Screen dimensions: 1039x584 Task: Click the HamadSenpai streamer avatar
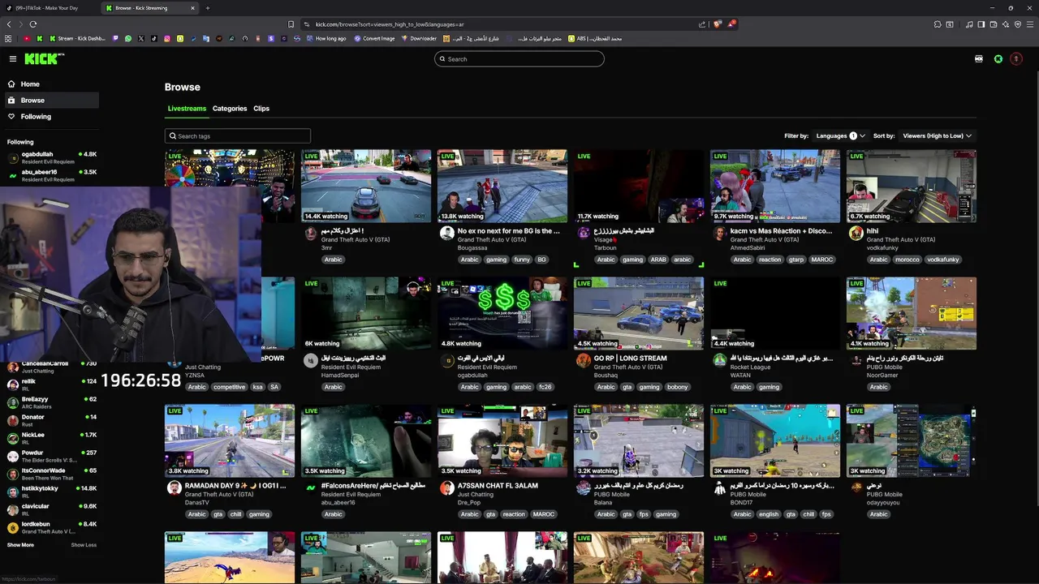[310, 361]
